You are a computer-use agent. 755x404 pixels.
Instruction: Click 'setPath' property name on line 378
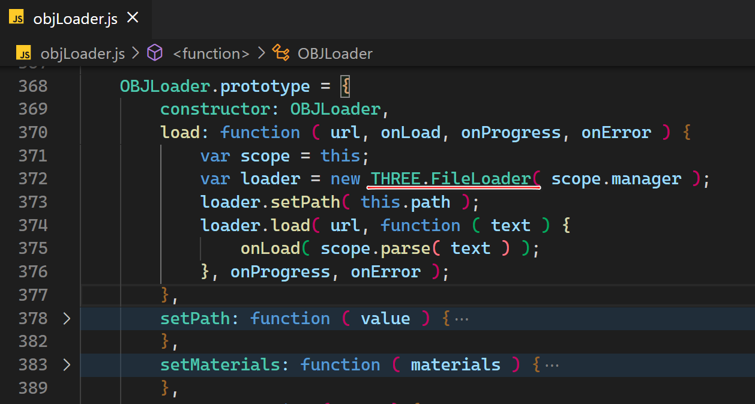(x=195, y=318)
